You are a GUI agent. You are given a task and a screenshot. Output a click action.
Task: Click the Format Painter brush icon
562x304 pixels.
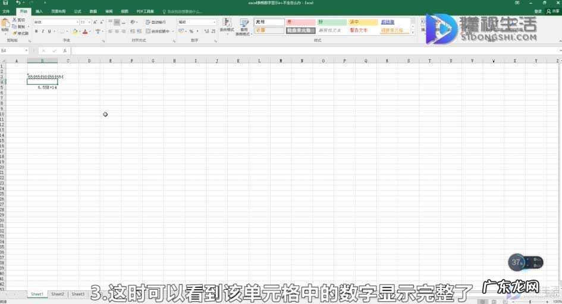[15, 33]
